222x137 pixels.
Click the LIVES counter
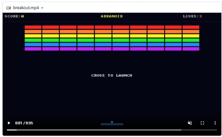click(x=192, y=16)
